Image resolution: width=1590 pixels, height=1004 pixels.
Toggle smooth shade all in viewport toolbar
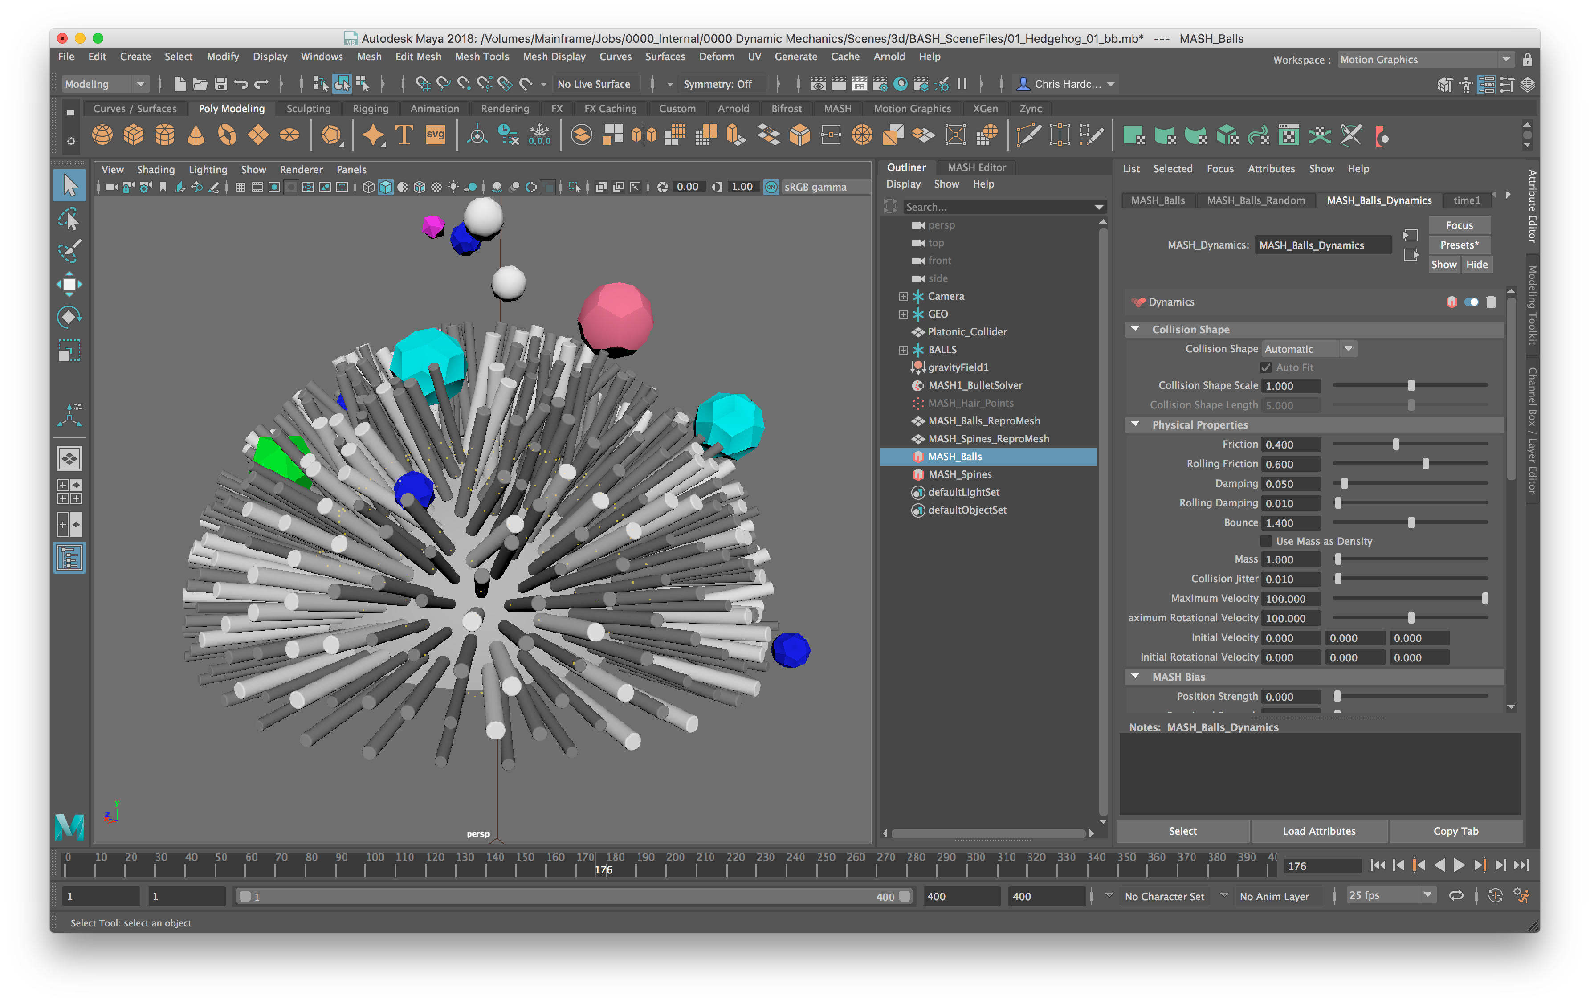(386, 187)
